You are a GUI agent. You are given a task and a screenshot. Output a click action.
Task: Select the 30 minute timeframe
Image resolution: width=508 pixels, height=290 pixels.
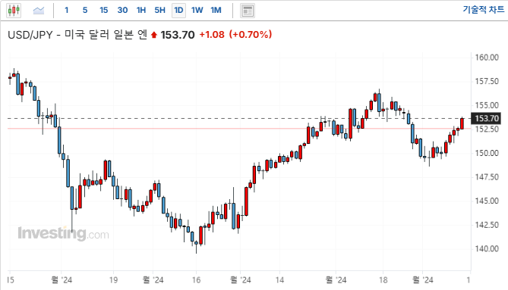click(x=122, y=11)
